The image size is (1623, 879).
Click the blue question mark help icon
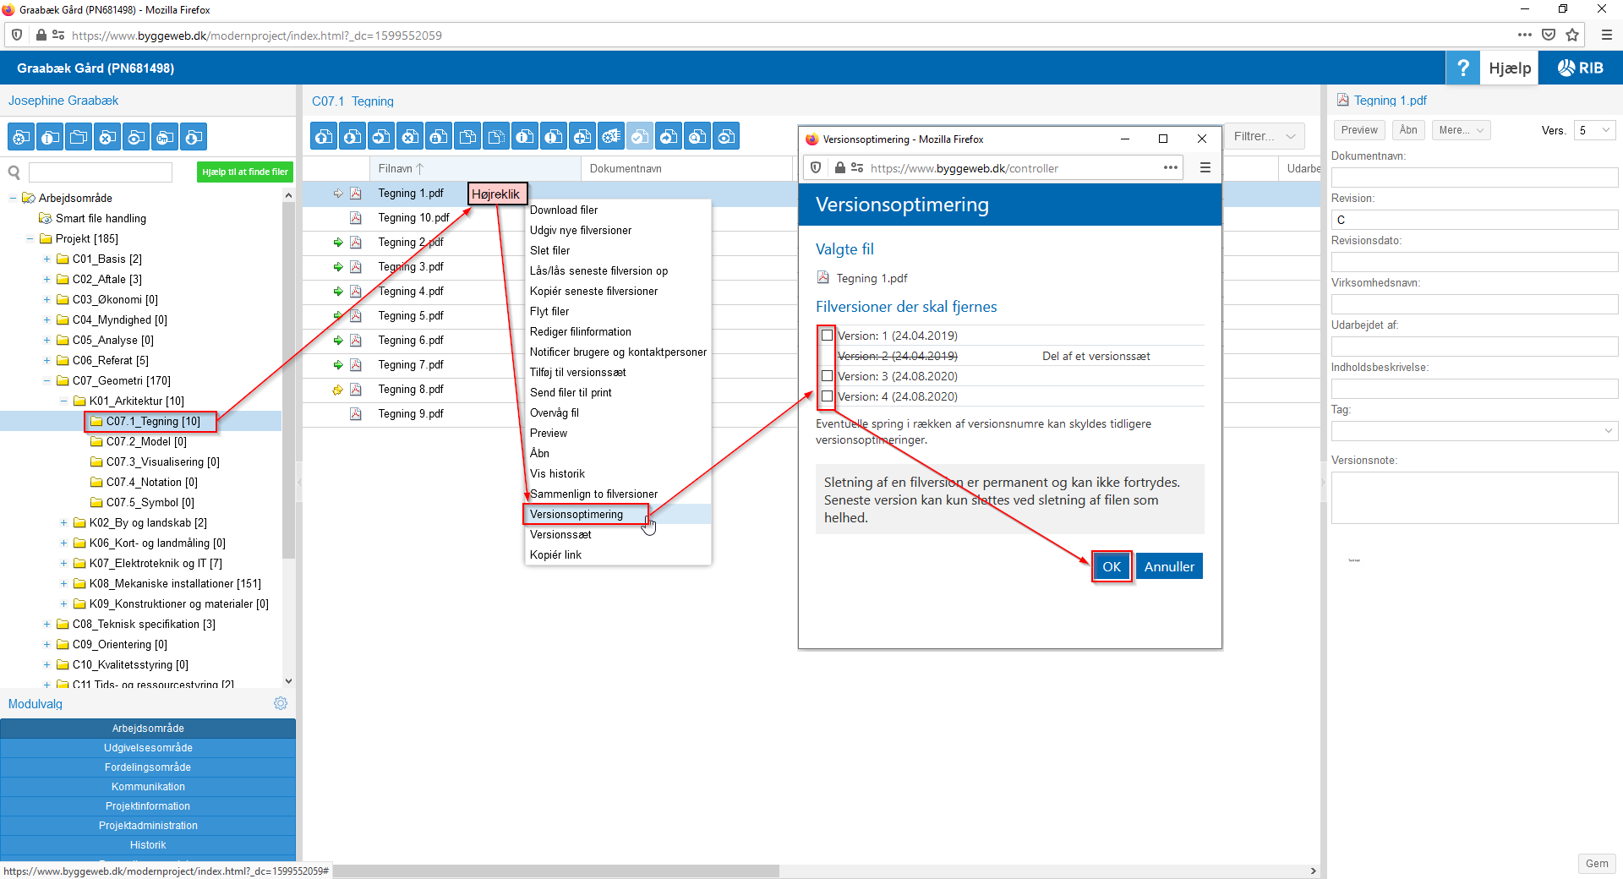click(1462, 68)
